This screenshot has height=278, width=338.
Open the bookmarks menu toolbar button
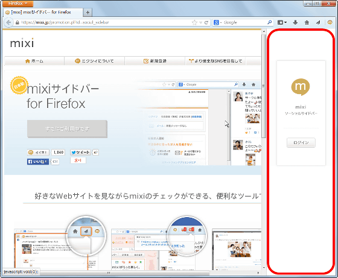[x=282, y=22]
